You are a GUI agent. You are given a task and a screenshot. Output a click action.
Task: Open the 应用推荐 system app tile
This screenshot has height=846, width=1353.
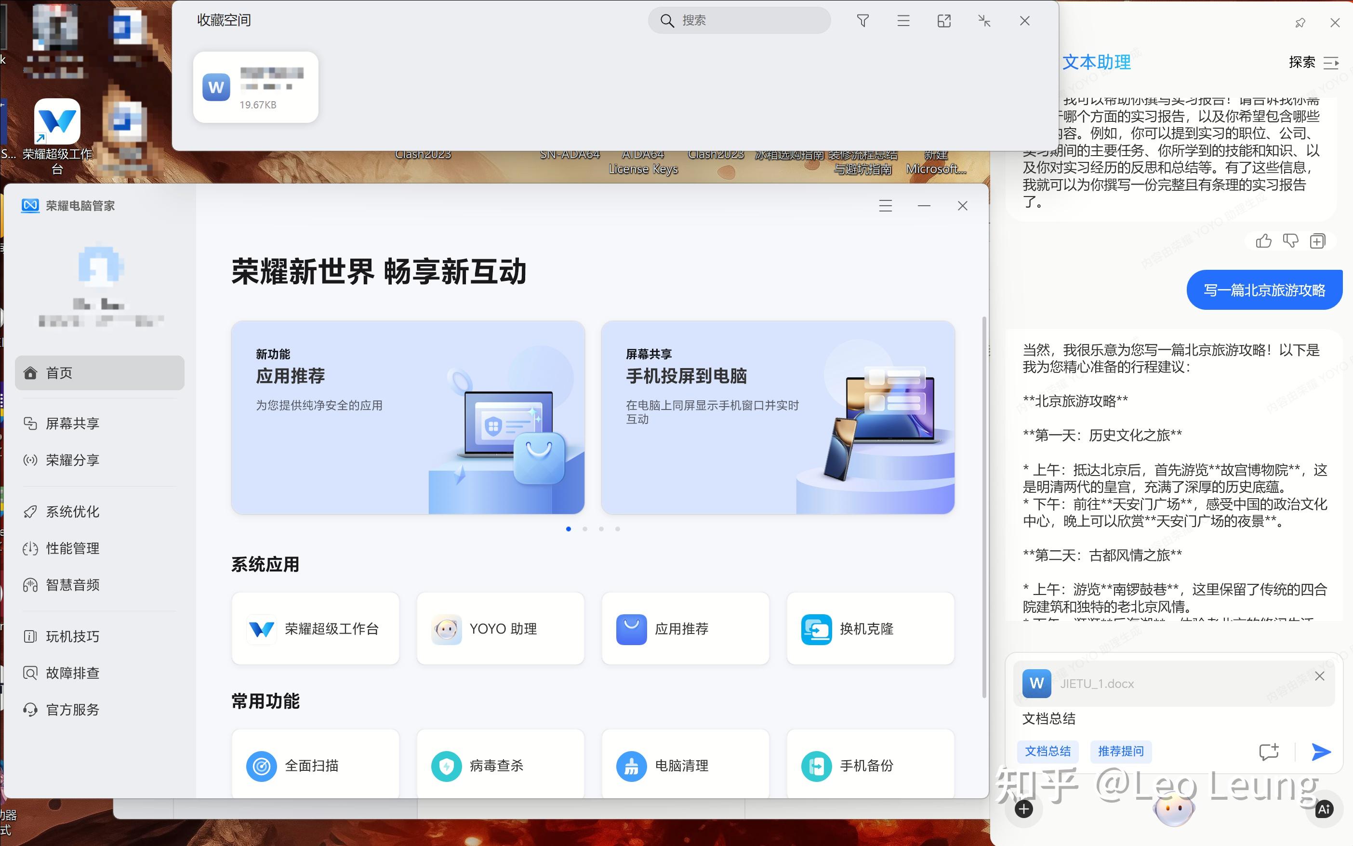click(x=686, y=629)
